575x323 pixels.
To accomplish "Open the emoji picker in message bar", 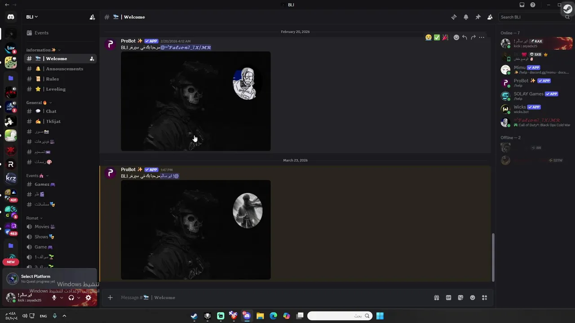I will [473, 297].
